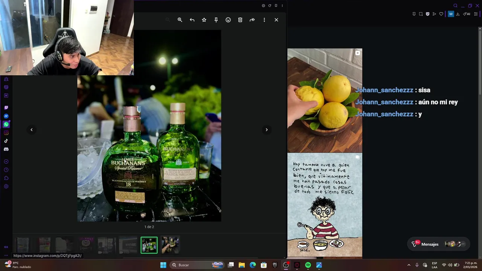Select the last thumbnail in the strip
This screenshot has height=271, width=482.
pyautogui.click(x=170, y=245)
